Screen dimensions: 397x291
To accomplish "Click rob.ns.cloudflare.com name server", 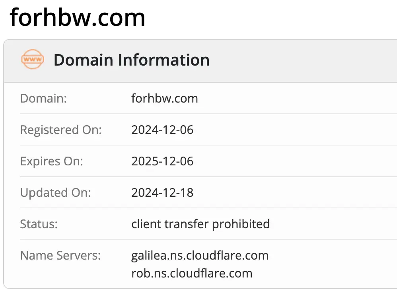I will pos(192,274).
